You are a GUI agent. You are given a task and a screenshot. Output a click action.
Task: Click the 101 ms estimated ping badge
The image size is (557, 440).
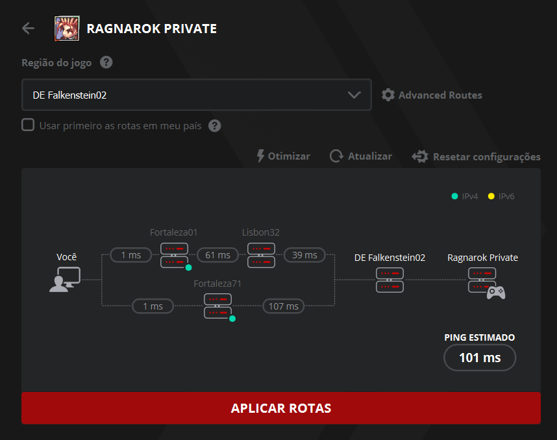point(479,358)
